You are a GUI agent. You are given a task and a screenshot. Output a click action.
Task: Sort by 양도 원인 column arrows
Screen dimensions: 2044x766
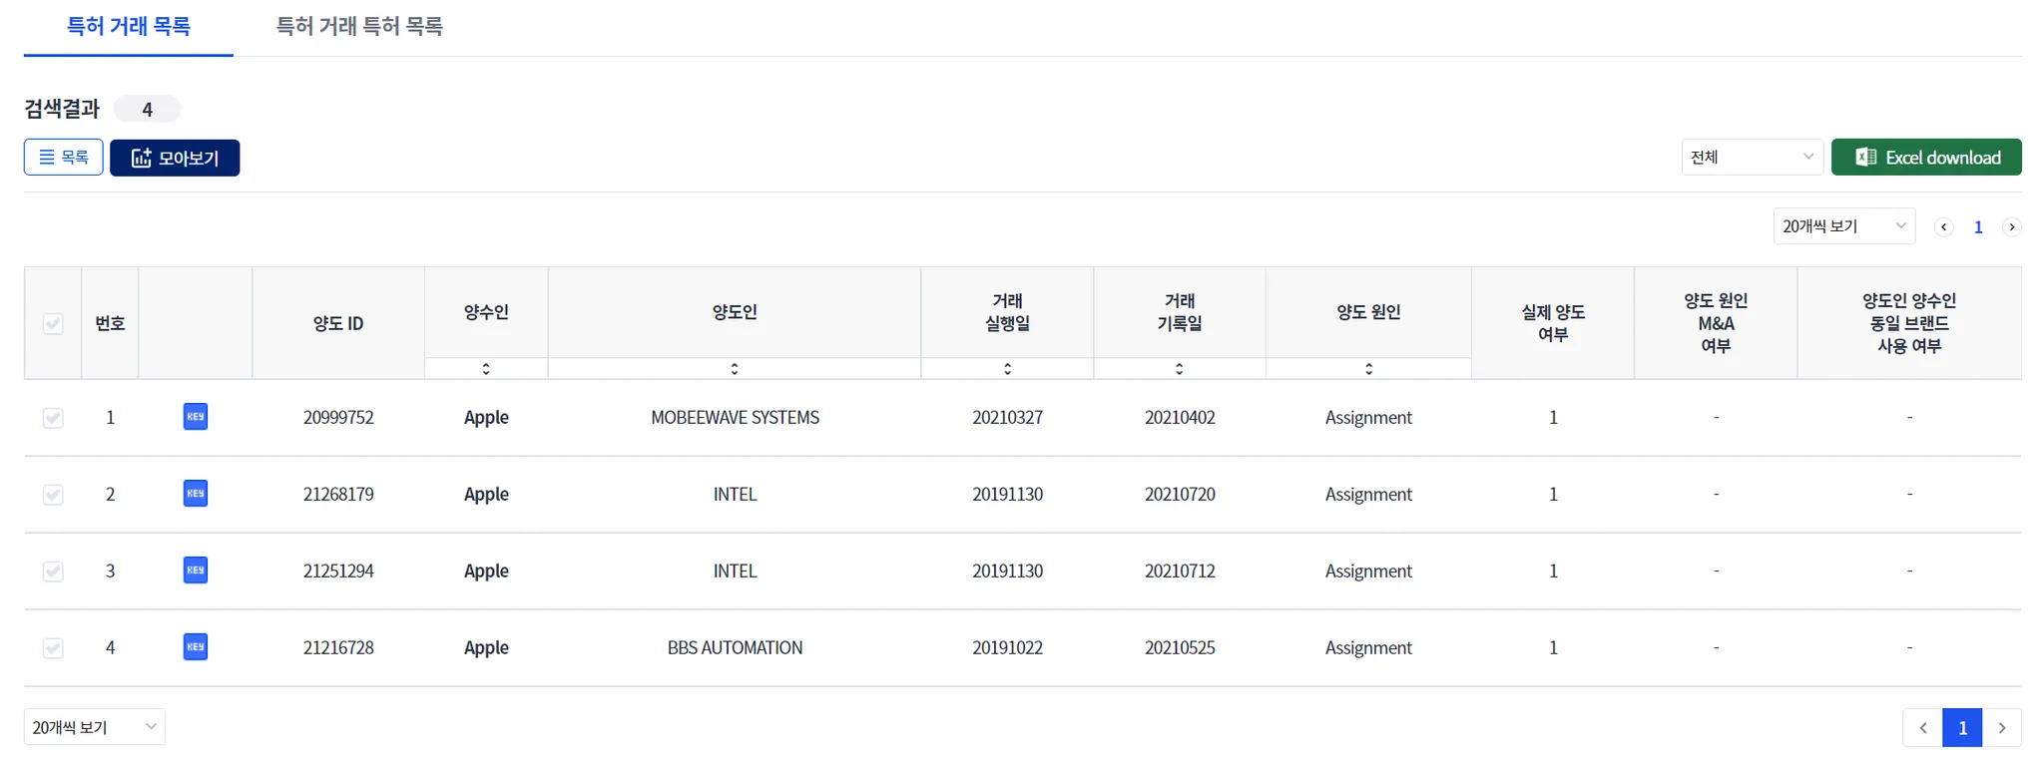tap(1368, 369)
